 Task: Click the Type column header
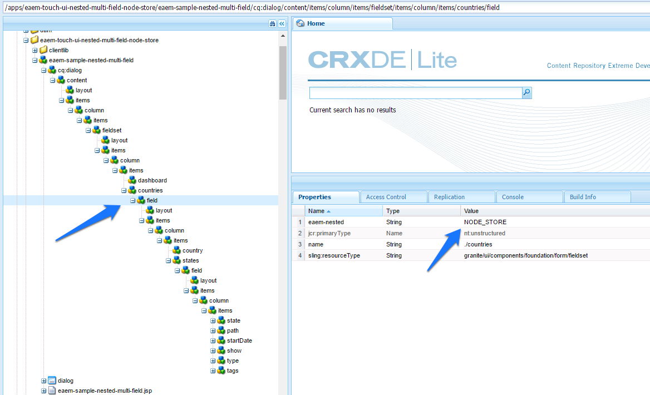click(x=422, y=211)
